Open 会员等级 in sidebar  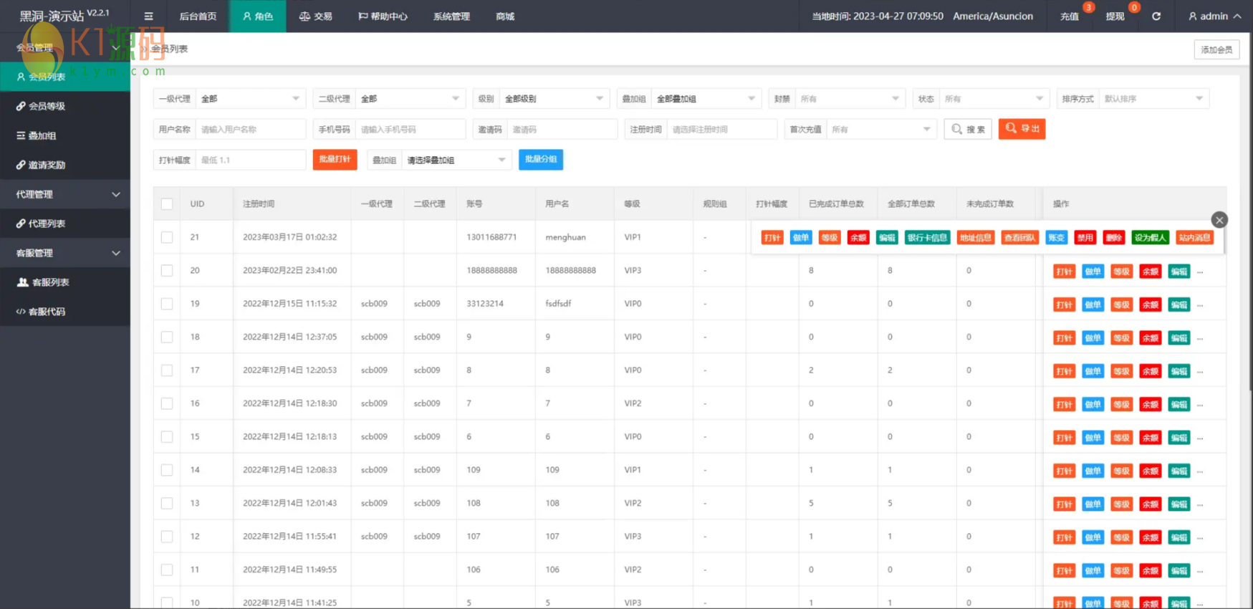47,106
